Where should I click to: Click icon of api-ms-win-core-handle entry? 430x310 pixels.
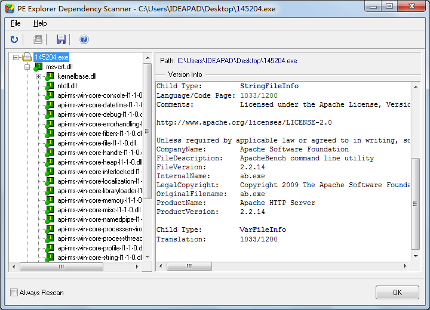click(50, 153)
